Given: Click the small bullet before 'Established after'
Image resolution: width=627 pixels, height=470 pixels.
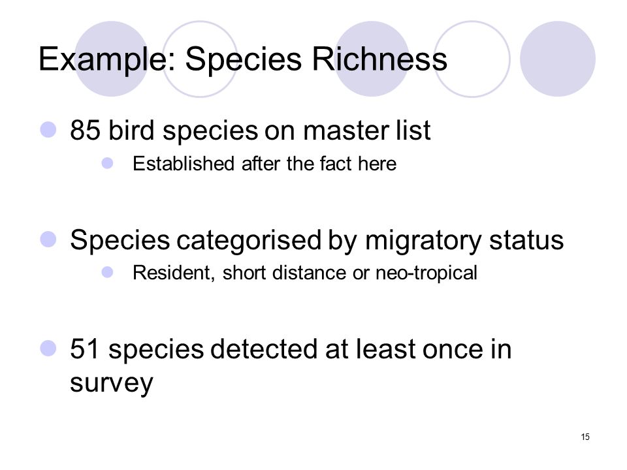Looking at the screenshot, I should coord(107,163).
